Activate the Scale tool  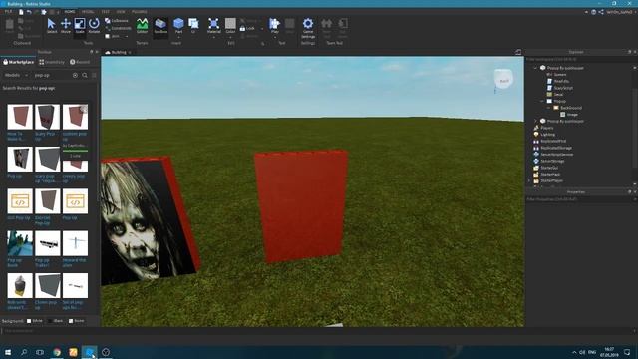(x=80, y=26)
